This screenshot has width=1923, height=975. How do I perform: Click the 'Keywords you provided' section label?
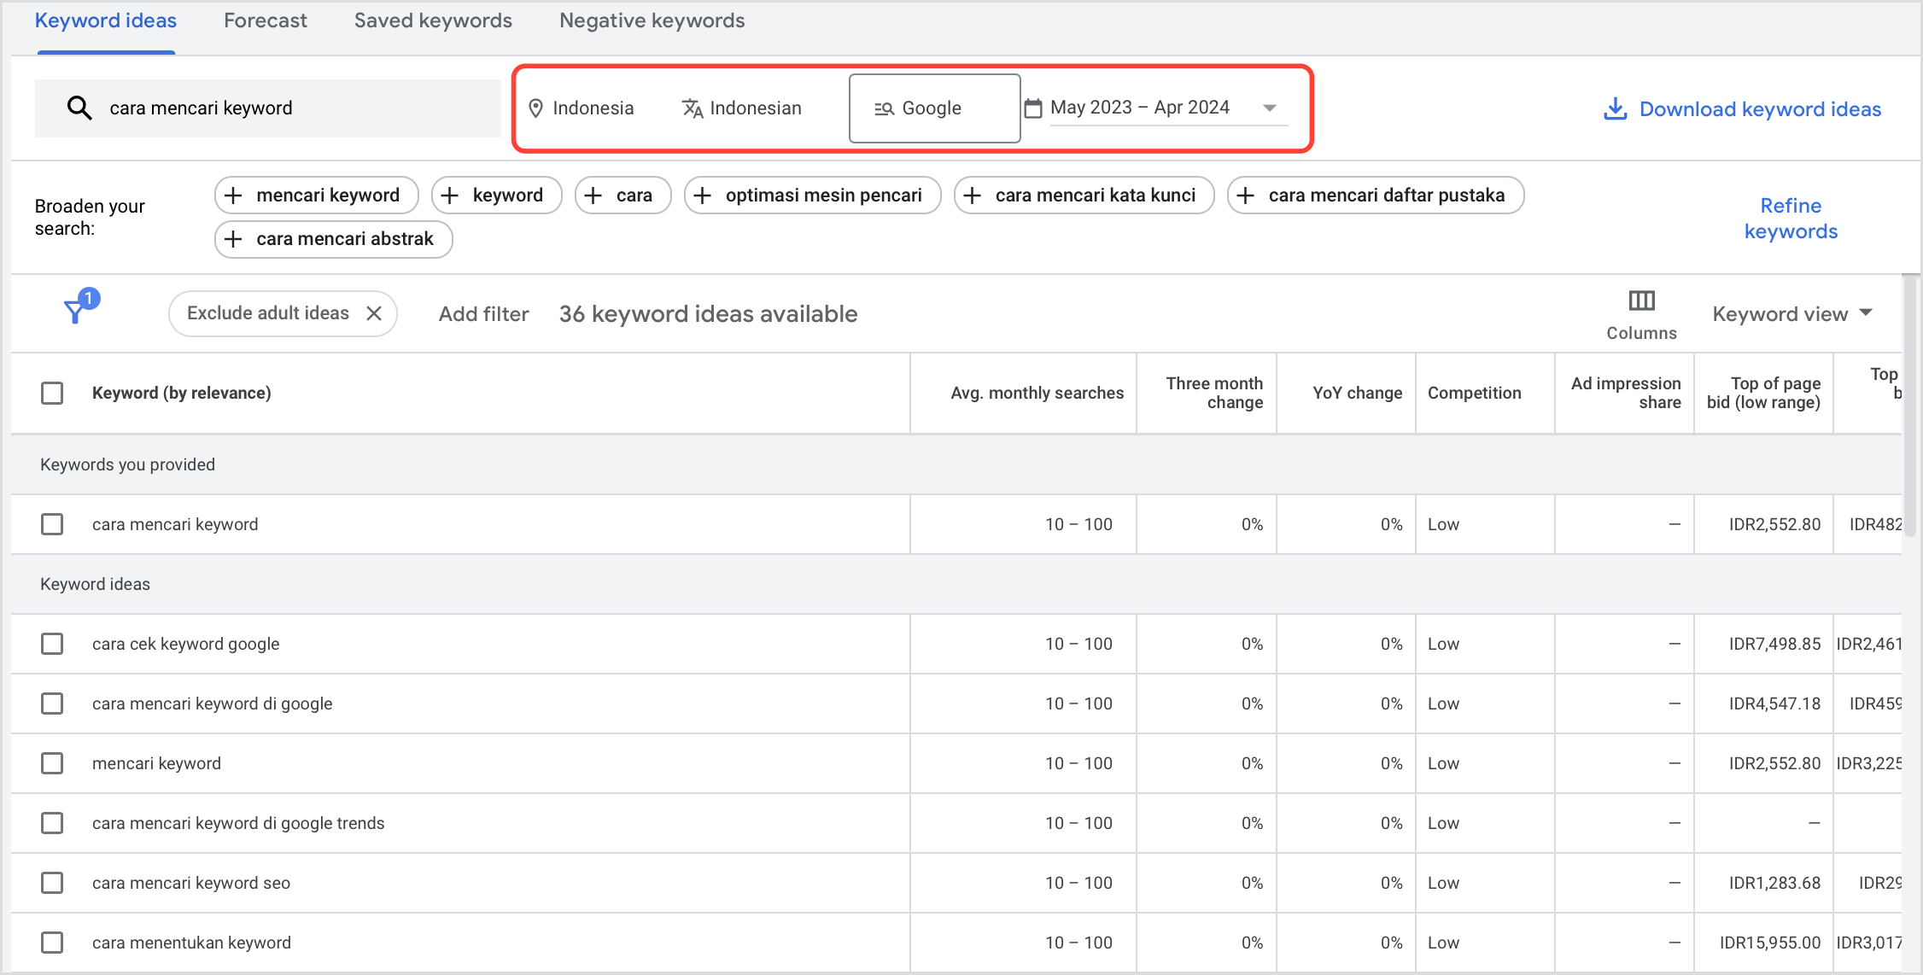[x=128, y=464]
